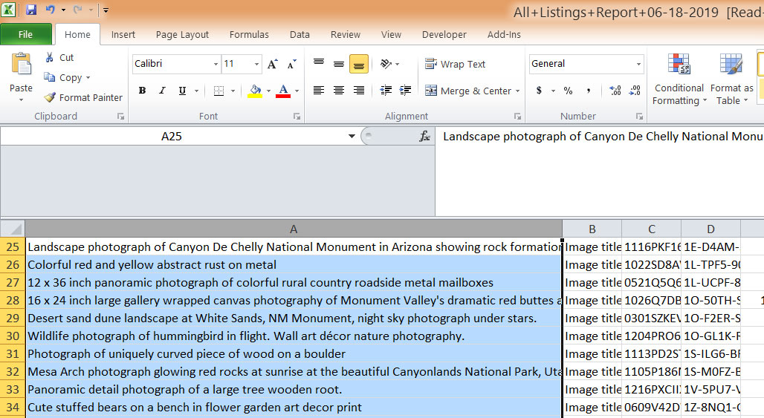This screenshot has height=418, width=764.
Task: Toggle Wrap Text for selected cells
Action: (x=455, y=65)
